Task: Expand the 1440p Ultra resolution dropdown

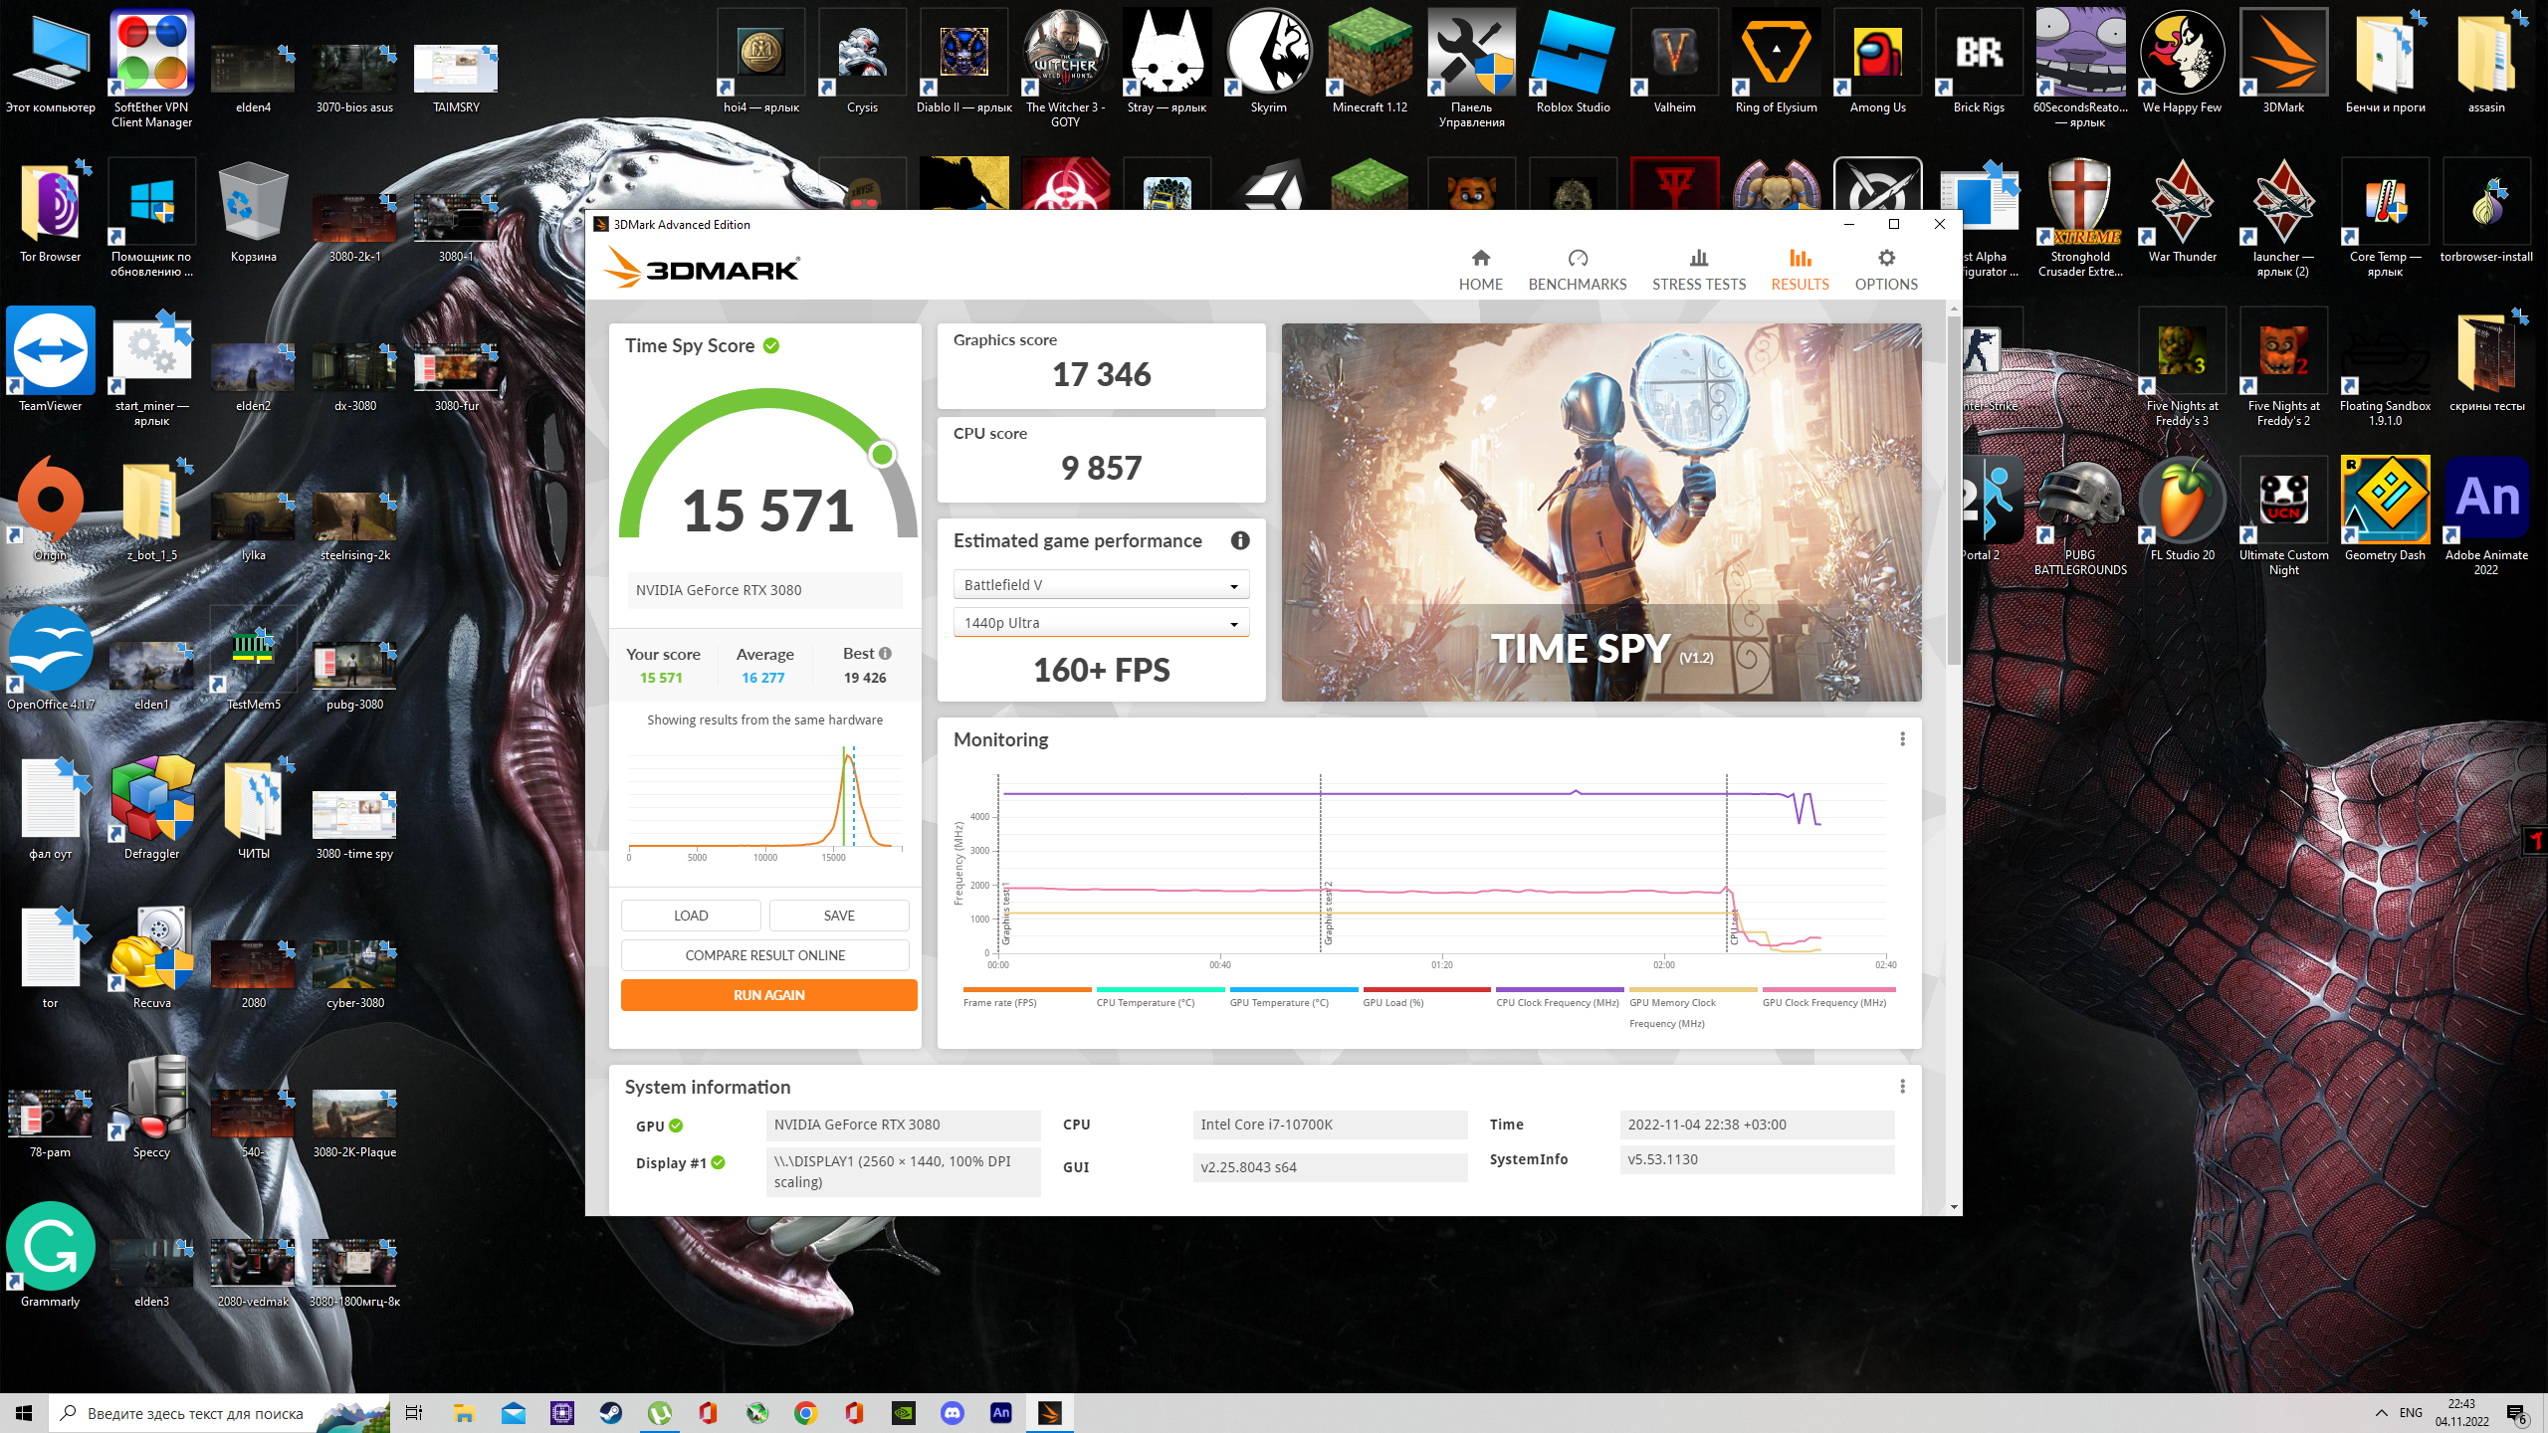Action: [1101, 623]
